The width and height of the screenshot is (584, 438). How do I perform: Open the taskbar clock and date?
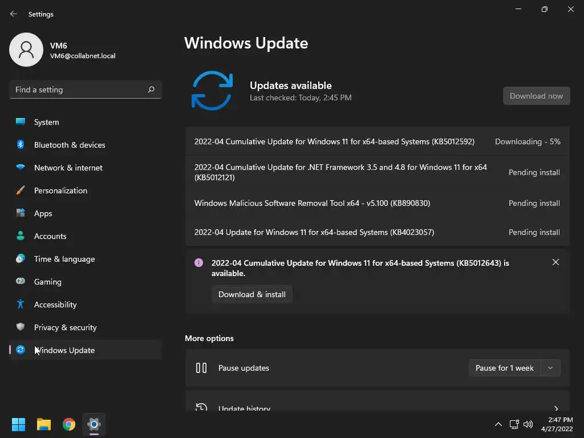point(557,424)
